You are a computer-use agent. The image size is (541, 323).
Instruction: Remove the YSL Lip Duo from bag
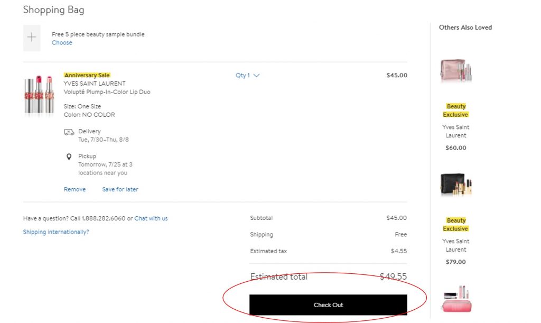pos(74,189)
